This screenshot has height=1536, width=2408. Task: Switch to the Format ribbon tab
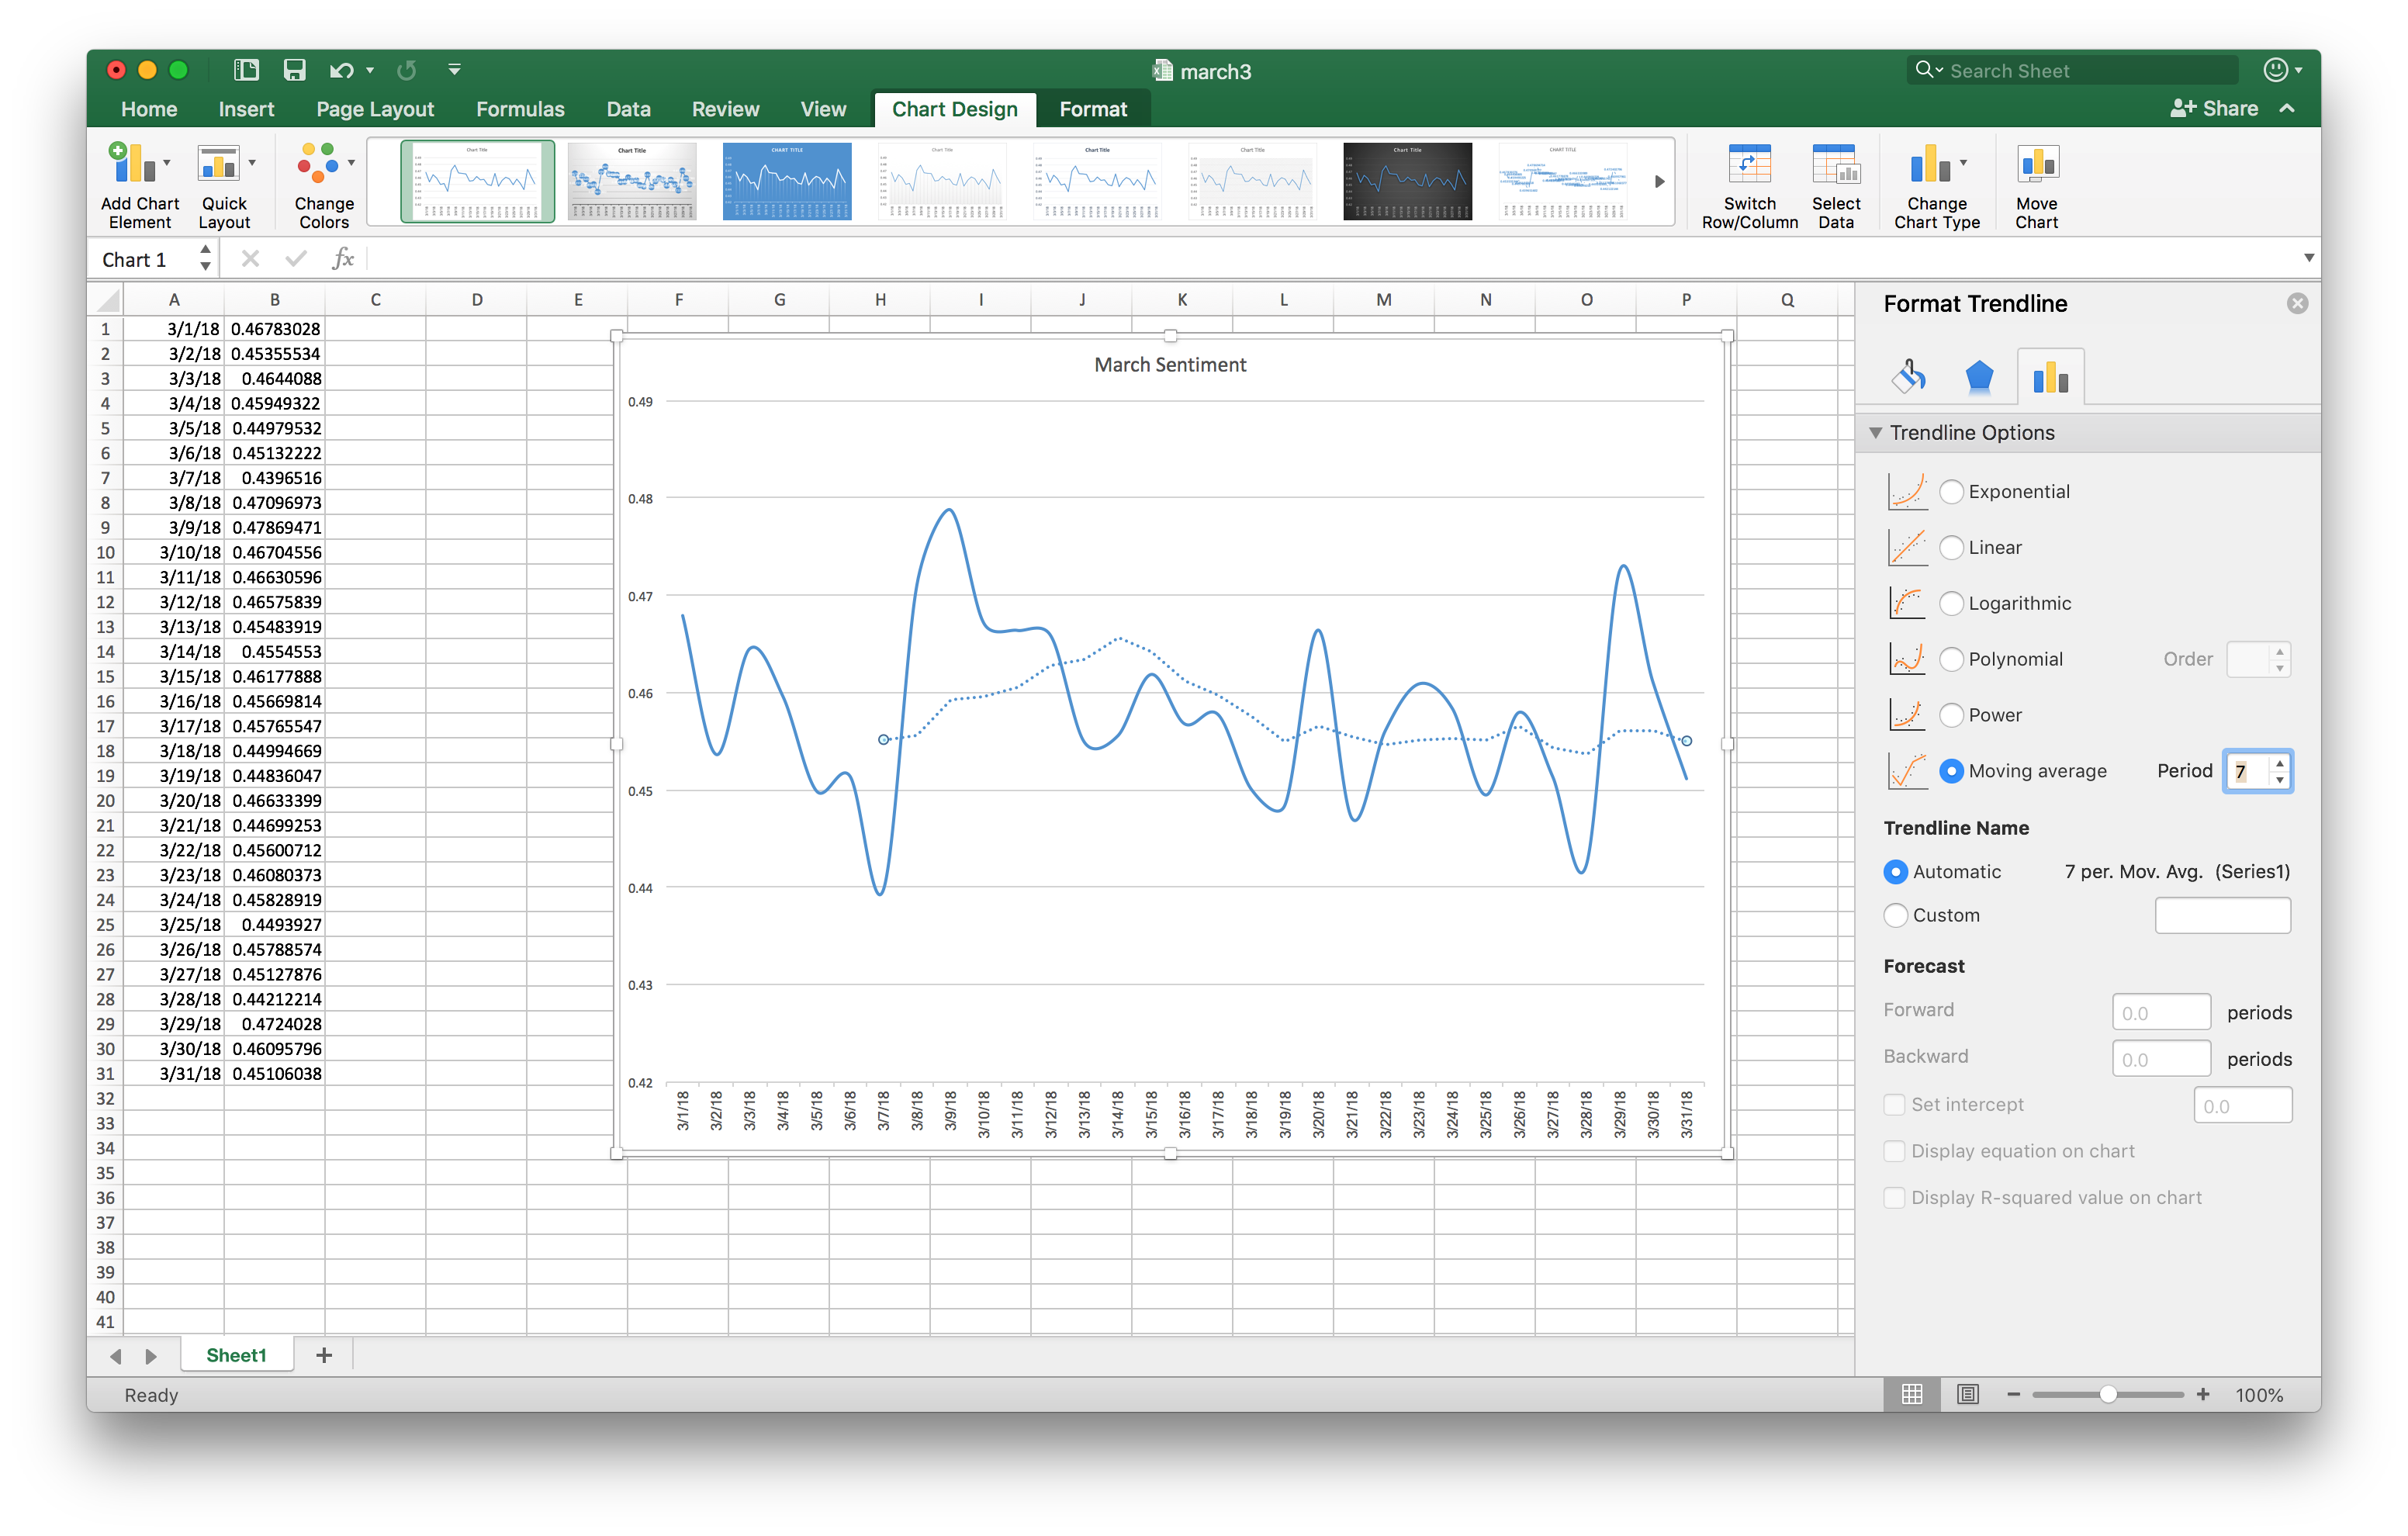pyautogui.click(x=1092, y=109)
